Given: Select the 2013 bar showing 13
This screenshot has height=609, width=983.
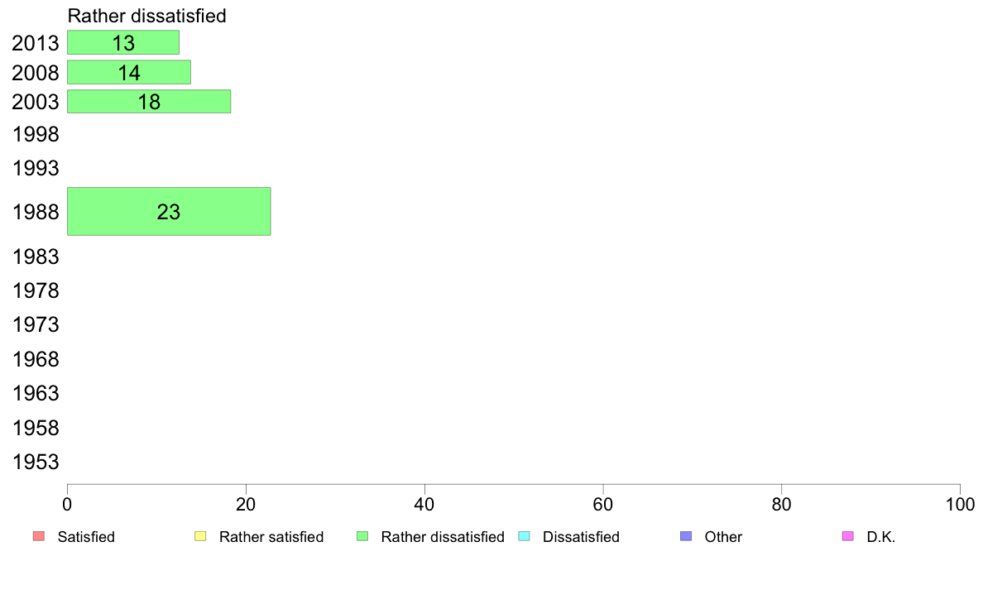Looking at the screenshot, I should point(123,43).
